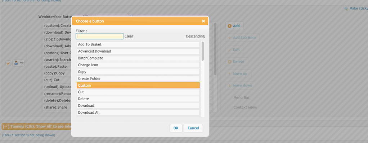This screenshot has width=368, height=143.
Task: Click the Make sticky pin icon
Action: pos(346,8)
